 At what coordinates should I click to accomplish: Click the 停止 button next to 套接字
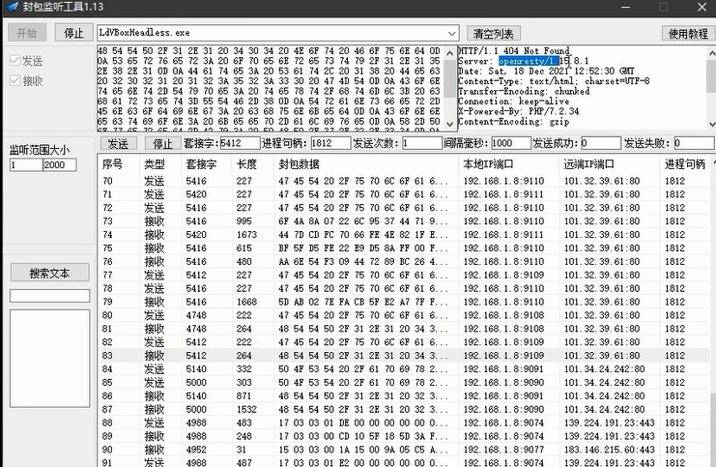pos(162,143)
